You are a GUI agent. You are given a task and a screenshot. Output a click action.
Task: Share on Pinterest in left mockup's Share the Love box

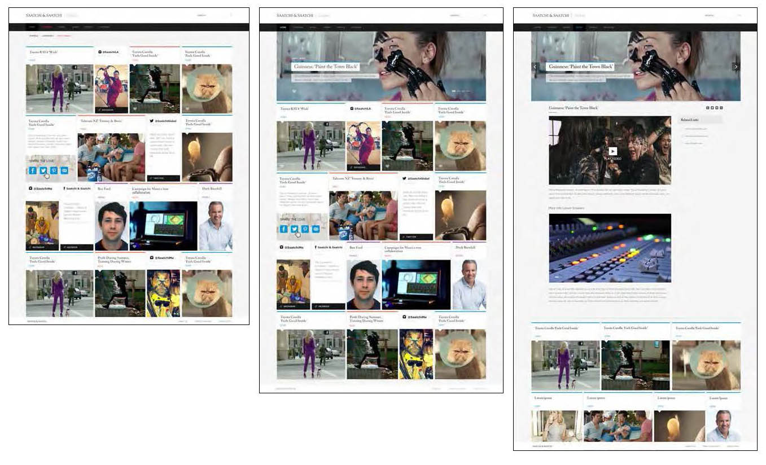pos(54,170)
